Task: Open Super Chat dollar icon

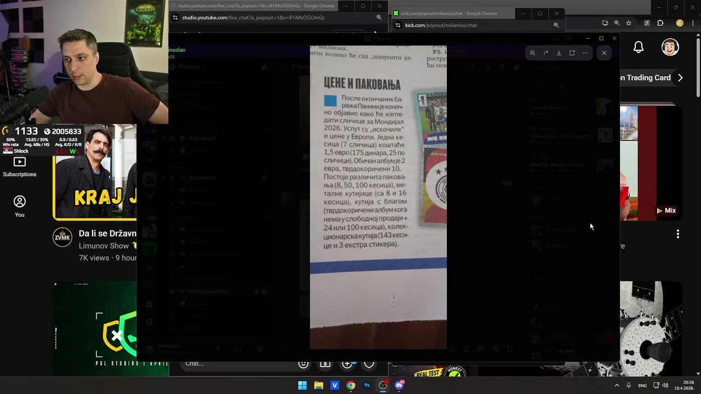Action: click(325, 363)
